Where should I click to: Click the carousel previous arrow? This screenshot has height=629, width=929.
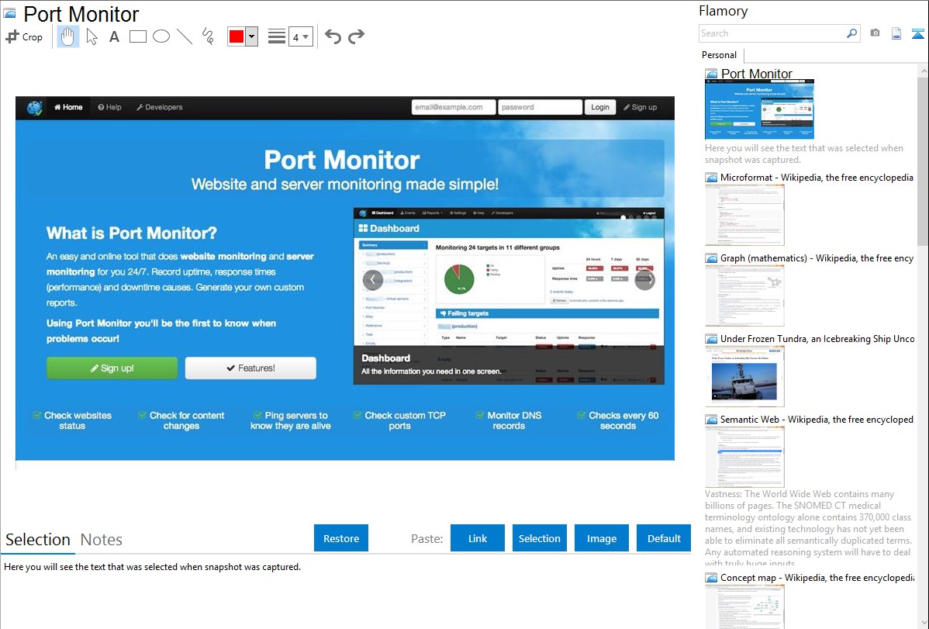(x=373, y=279)
